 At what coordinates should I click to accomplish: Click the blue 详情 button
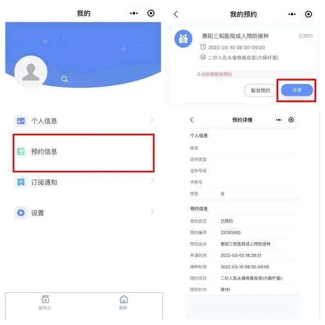coord(297,90)
